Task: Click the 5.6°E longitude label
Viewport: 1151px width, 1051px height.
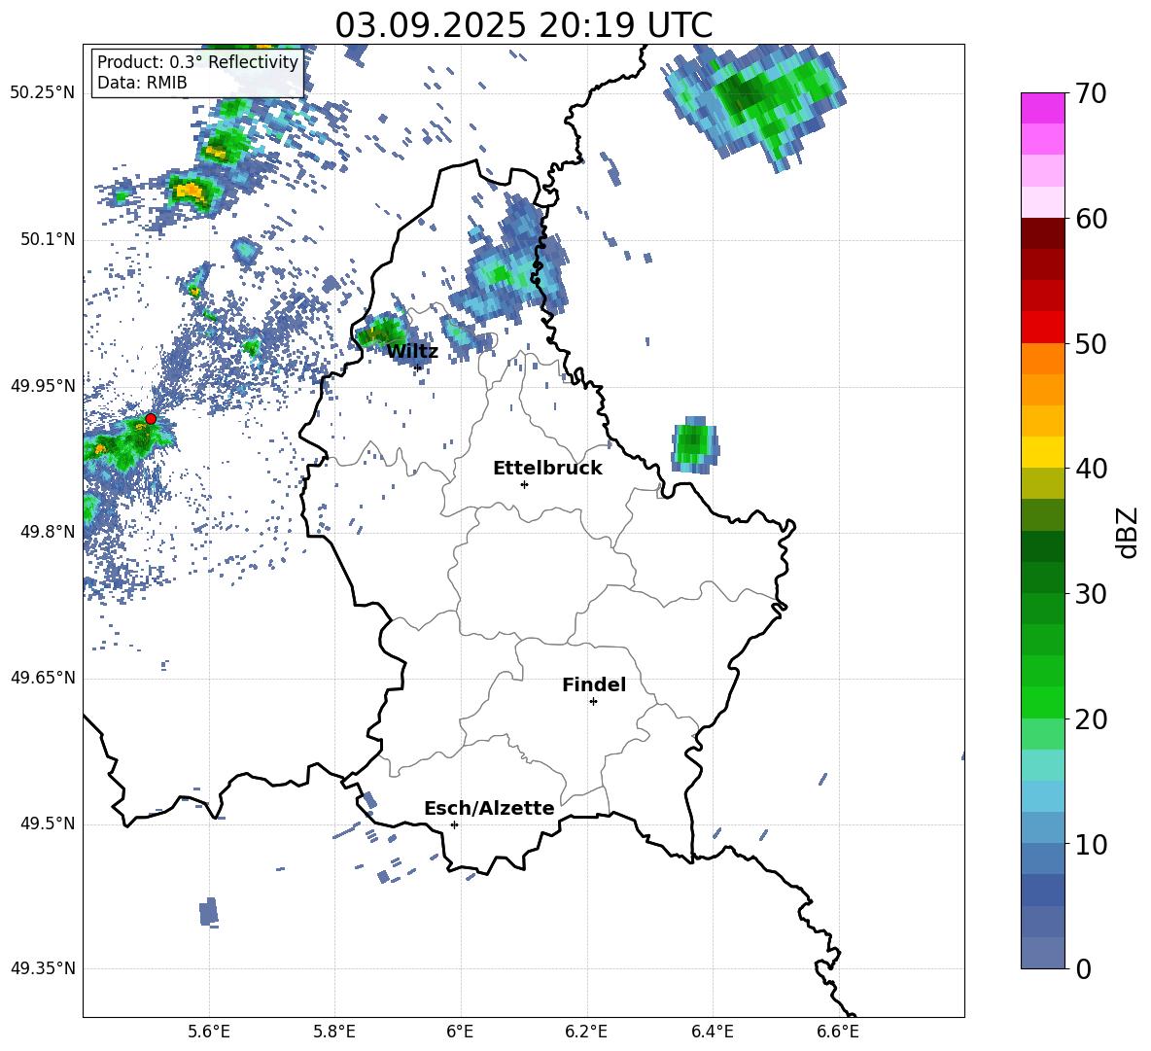Action: [x=209, y=1032]
